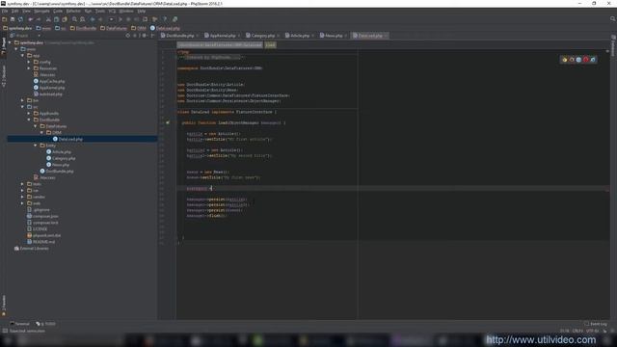The width and height of the screenshot is (617, 347).
Task: Open the TODO tool window button
Action: click(46, 324)
